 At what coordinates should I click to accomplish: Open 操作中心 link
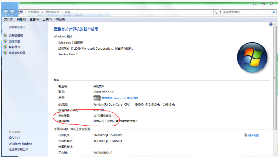pos(14,138)
